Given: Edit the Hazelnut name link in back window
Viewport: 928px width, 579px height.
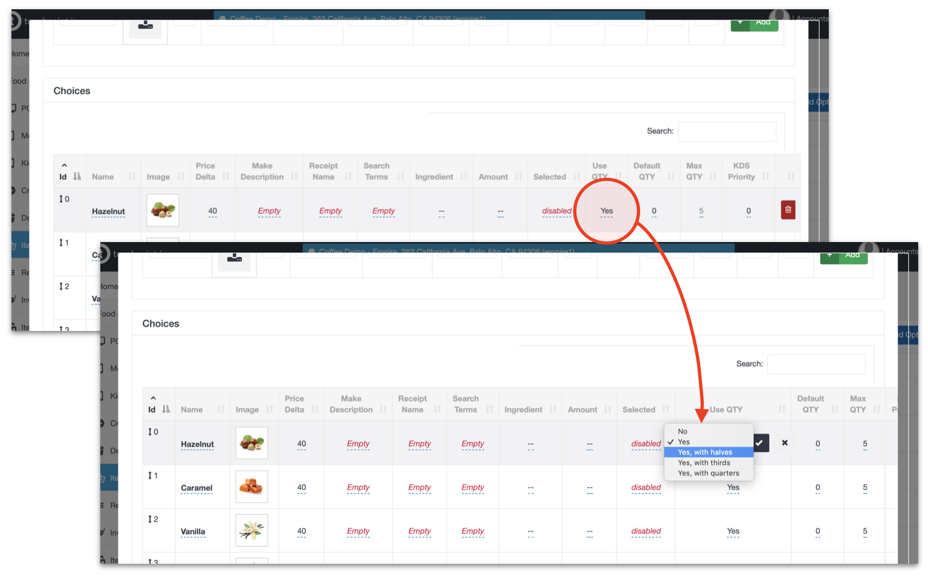Looking at the screenshot, I should coord(108,212).
